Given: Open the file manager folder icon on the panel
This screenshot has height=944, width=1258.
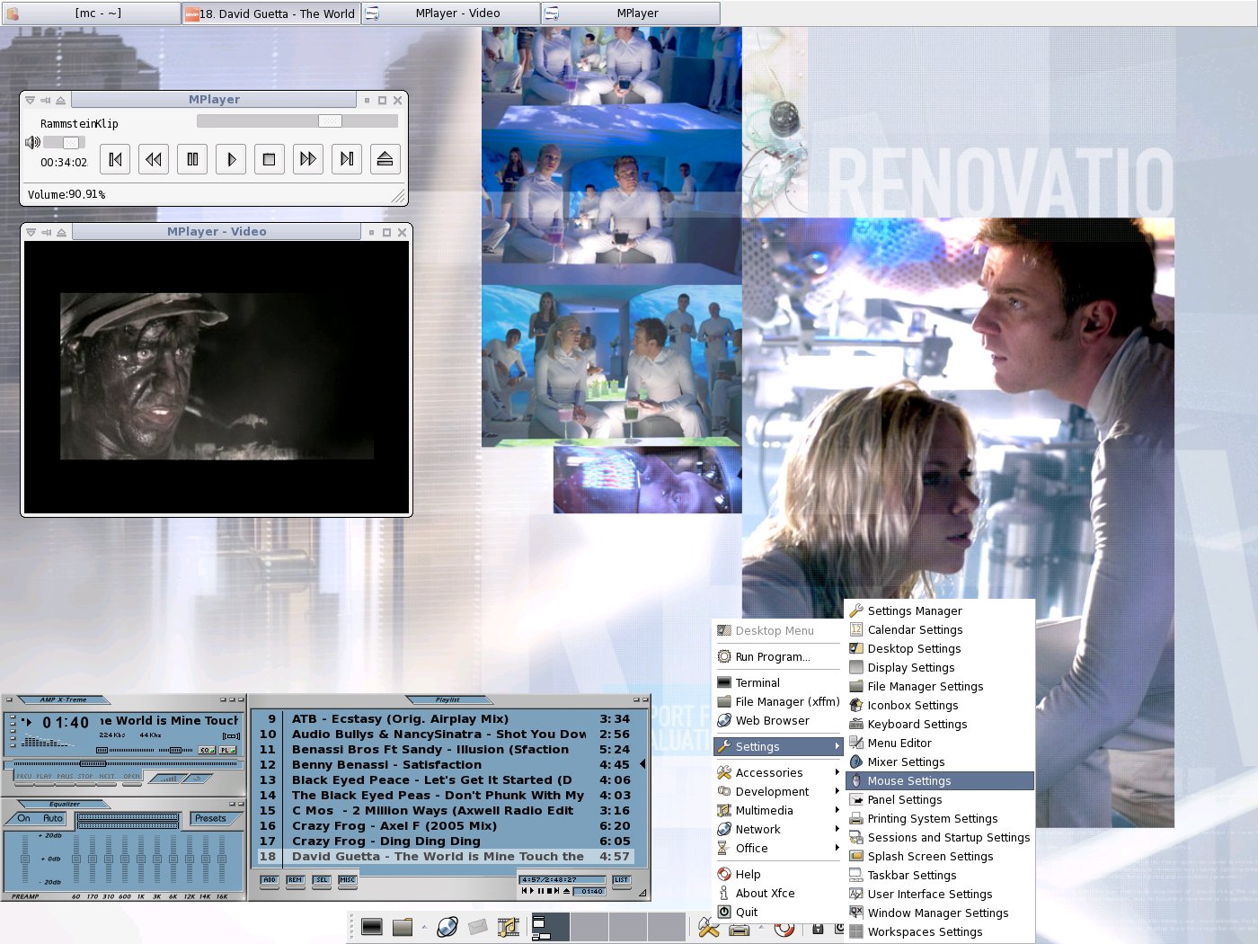Looking at the screenshot, I should pyautogui.click(x=403, y=927).
